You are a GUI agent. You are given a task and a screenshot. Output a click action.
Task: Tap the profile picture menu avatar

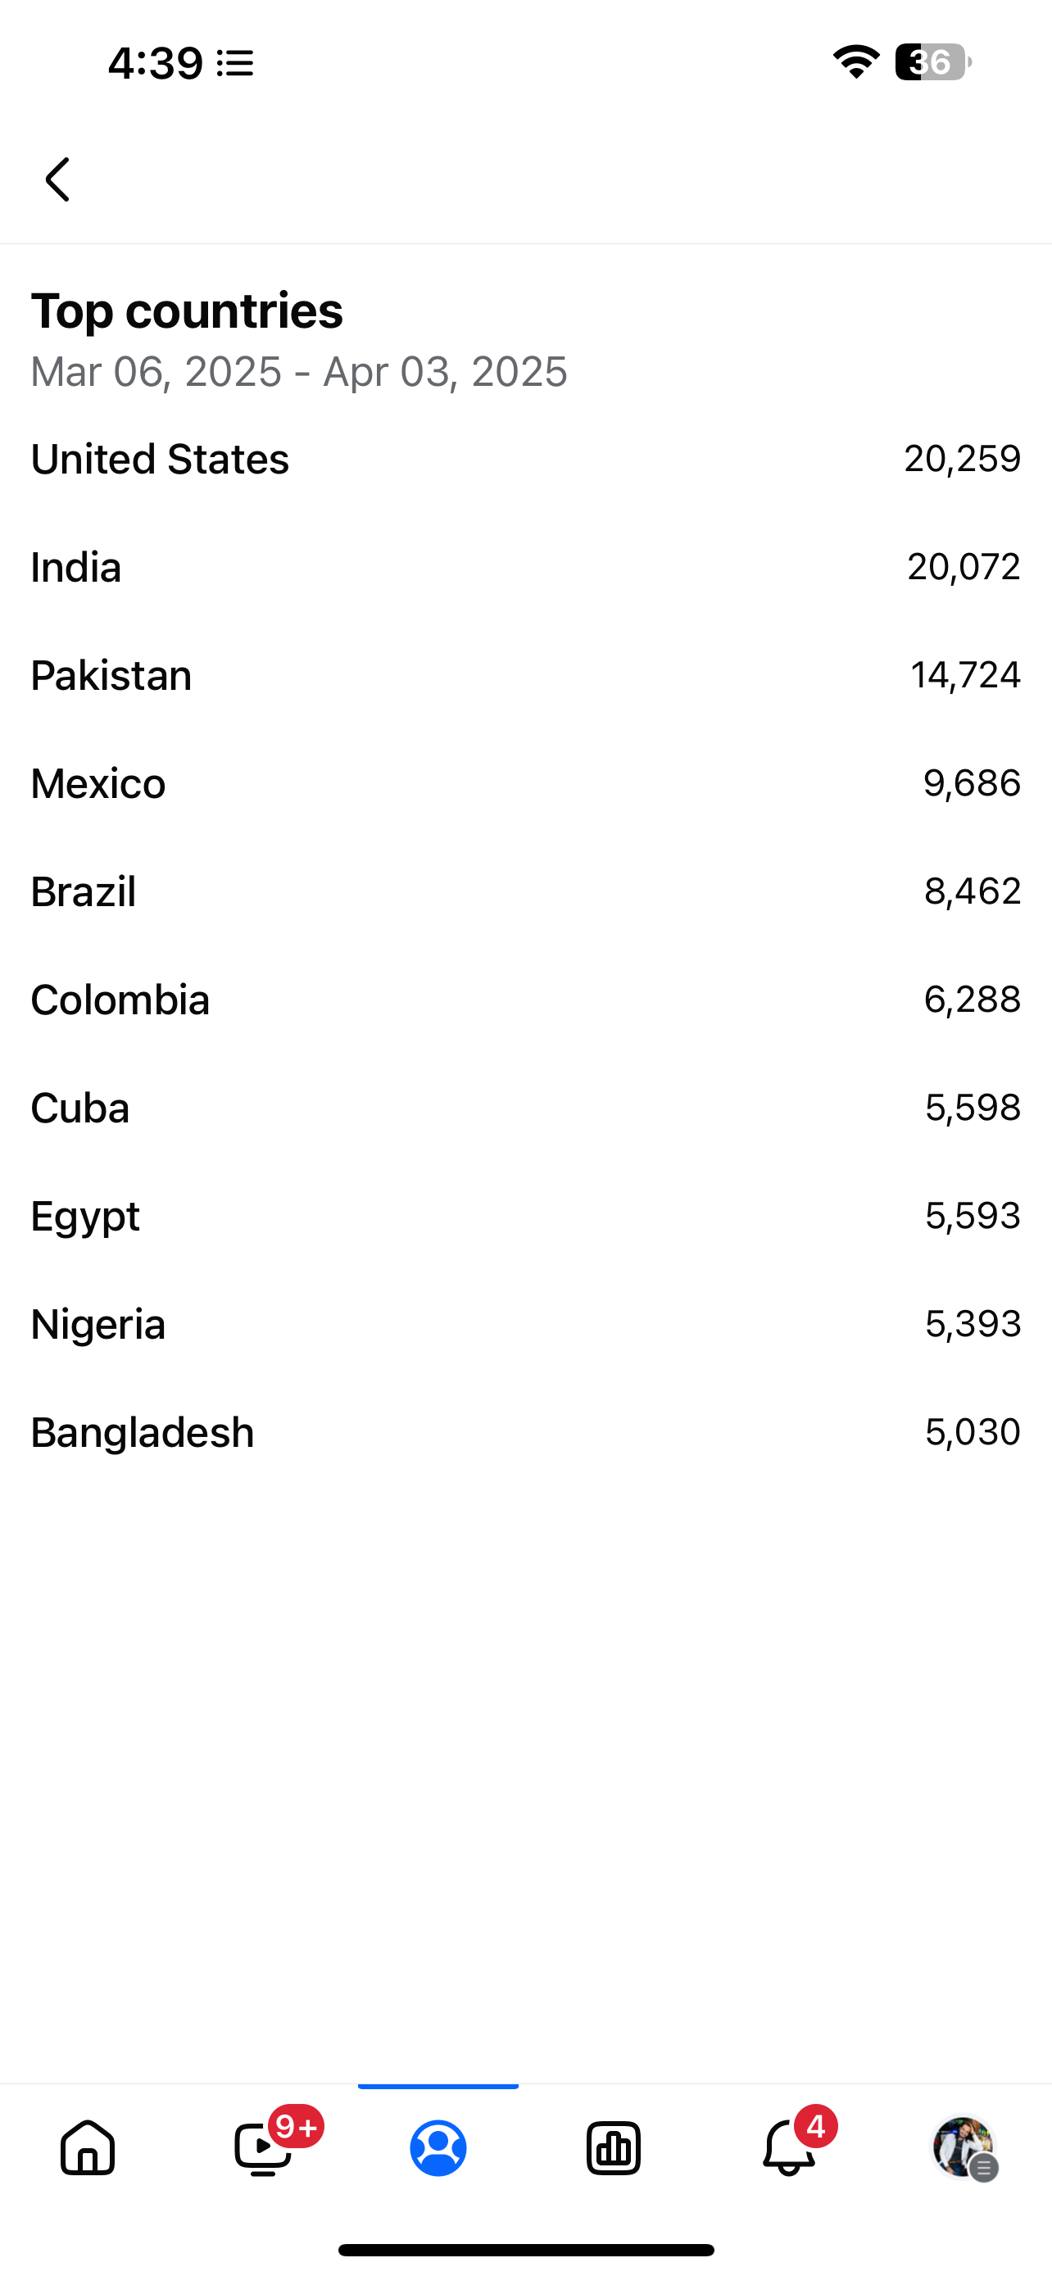tap(964, 2147)
